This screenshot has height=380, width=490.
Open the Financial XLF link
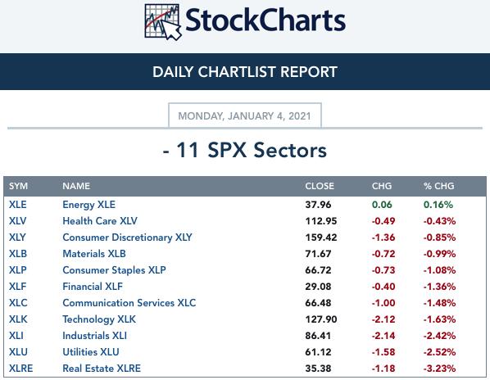pyautogui.click(x=93, y=287)
